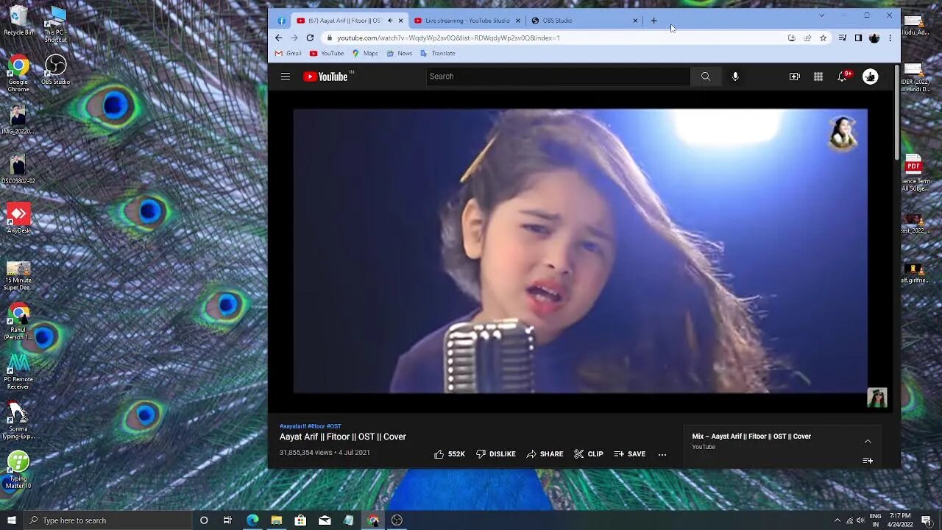The width and height of the screenshot is (942, 530).
Task: Click the channel watermark thumbnail in video corner
Action: coord(877,397)
